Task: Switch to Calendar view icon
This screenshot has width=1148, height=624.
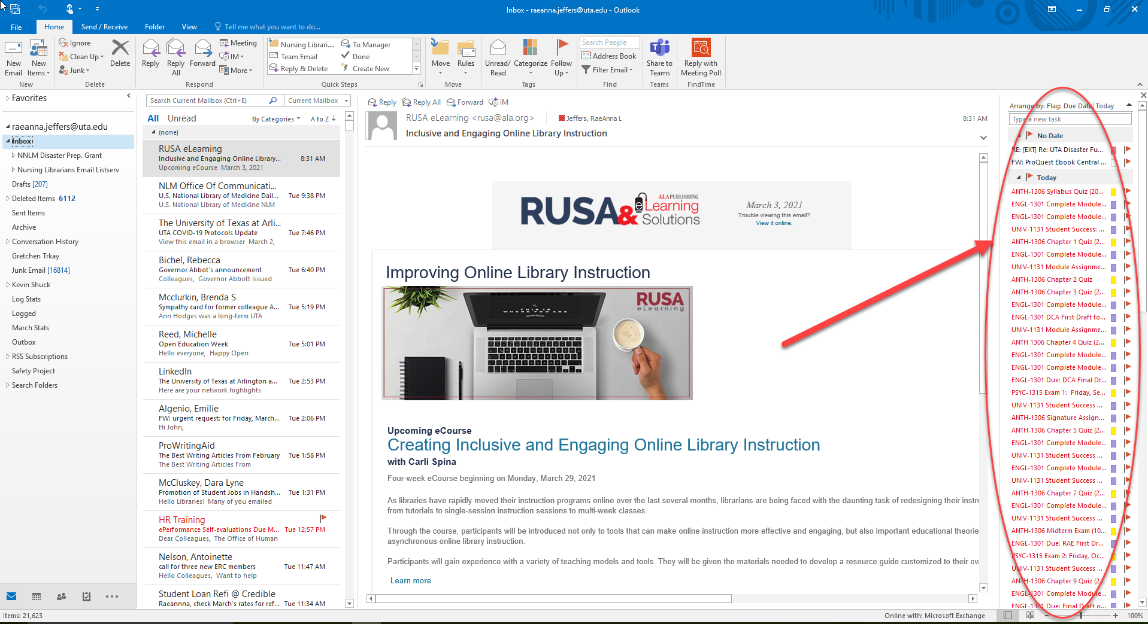Action: pyautogui.click(x=37, y=596)
